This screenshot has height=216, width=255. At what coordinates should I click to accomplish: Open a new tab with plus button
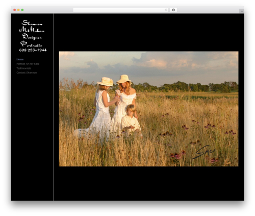[x=242, y=11]
